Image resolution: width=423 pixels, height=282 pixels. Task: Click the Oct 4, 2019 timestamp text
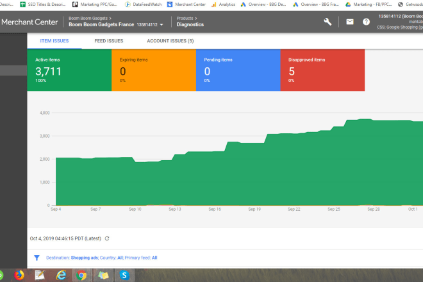pyautogui.click(x=65, y=238)
